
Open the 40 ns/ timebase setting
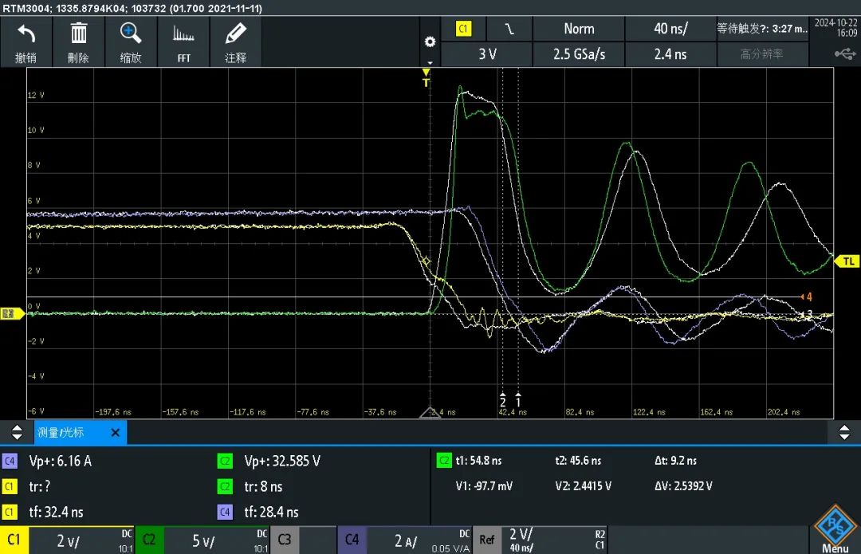[x=670, y=29]
